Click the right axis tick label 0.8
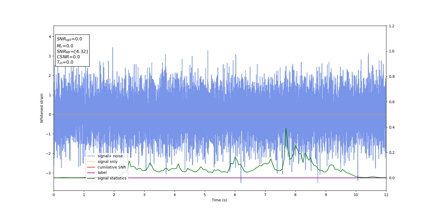Viewport: 429px width, 214px height. click(391, 77)
